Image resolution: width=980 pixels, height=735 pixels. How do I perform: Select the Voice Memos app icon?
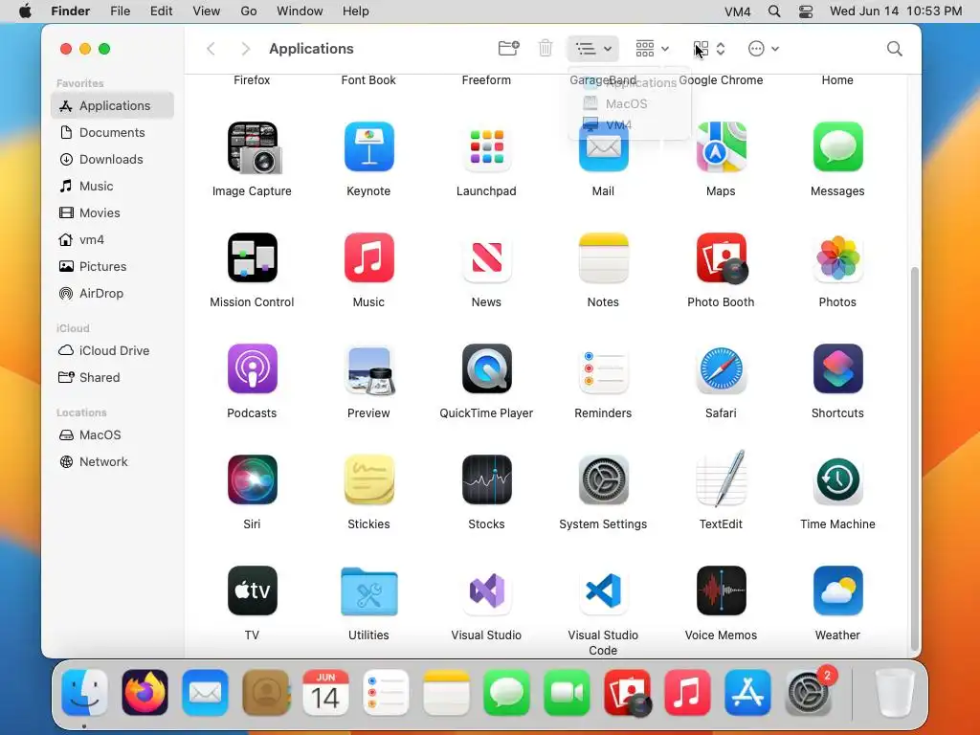(721, 590)
